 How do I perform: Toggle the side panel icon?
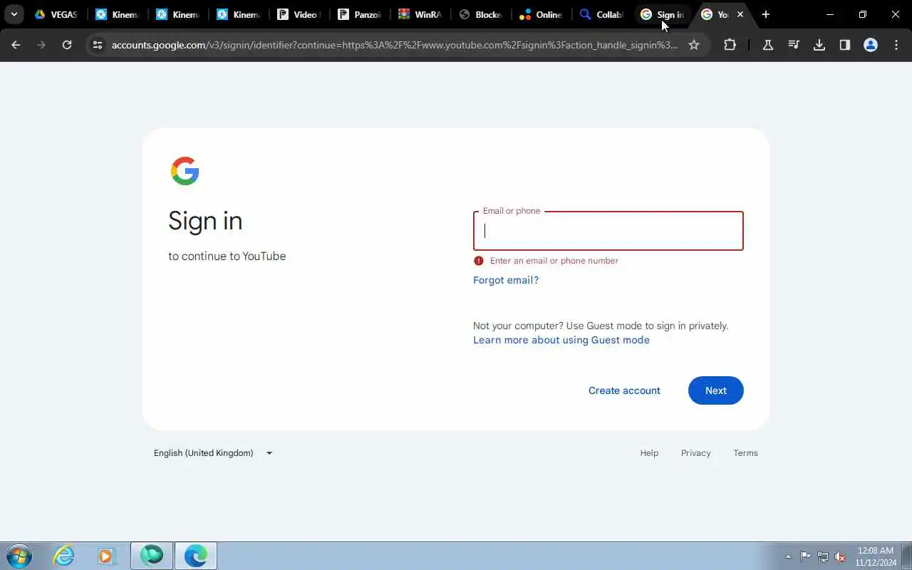[845, 45]
